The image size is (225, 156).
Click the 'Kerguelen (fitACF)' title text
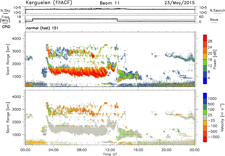tap(49, 3)
